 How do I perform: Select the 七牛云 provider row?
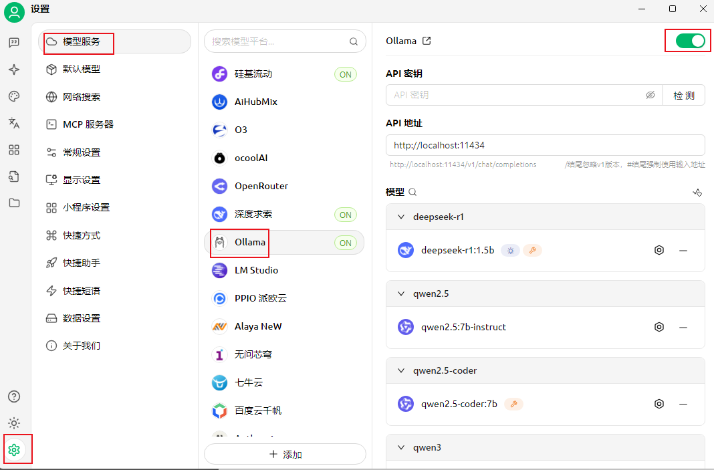tap(284, 382)
